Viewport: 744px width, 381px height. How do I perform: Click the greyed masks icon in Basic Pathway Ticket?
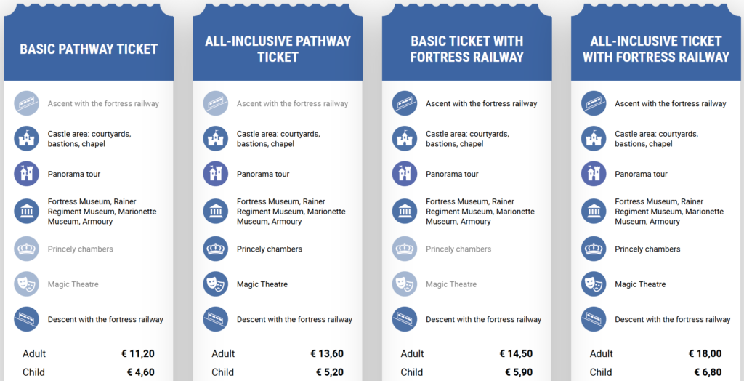point(27,284)
